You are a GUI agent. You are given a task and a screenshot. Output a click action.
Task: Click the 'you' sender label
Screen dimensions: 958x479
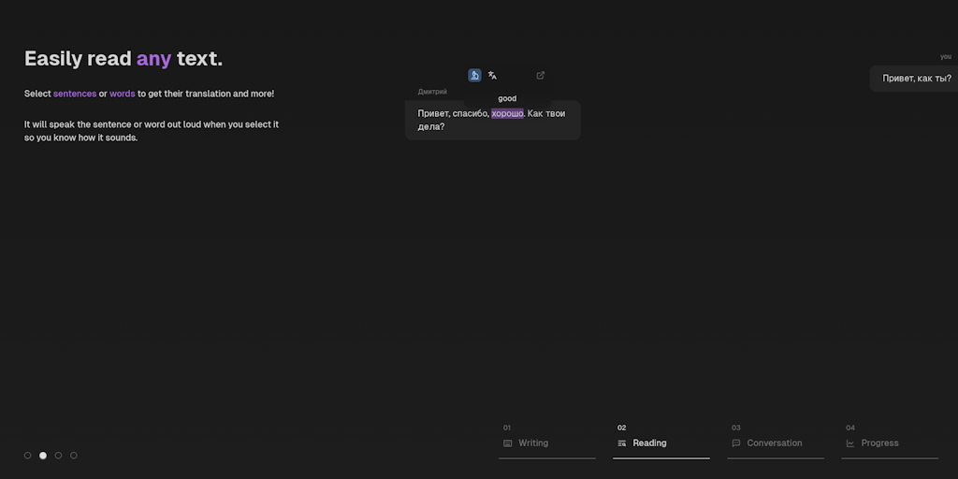[946, 57]
